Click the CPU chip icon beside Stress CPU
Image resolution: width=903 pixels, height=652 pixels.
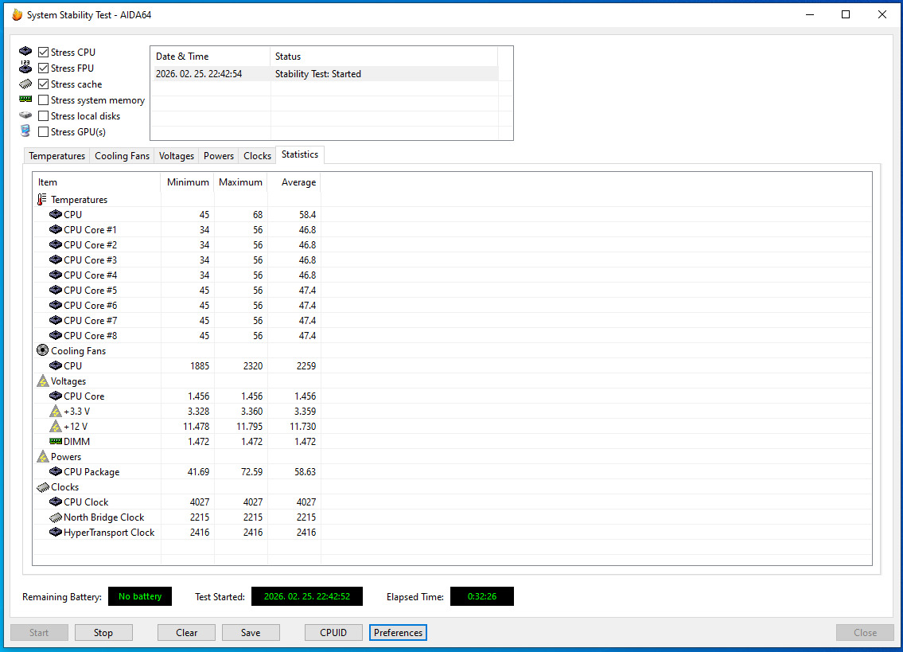coord(25,51)
